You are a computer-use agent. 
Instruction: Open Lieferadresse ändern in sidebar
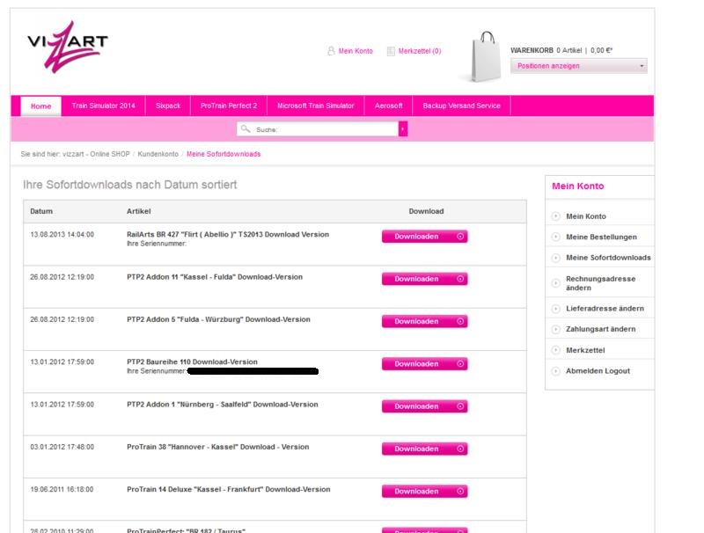pos(605,309)
